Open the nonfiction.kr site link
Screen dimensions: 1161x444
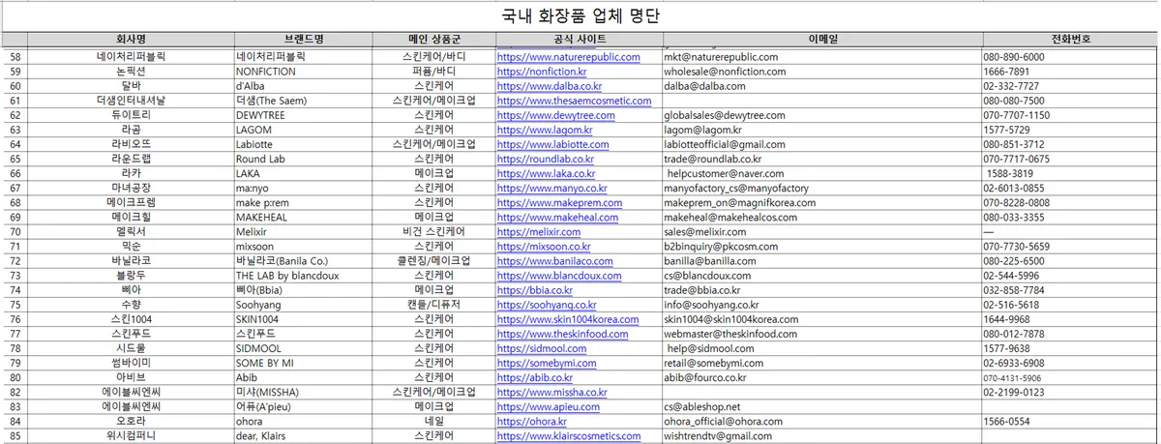click(x=541, y=72)
